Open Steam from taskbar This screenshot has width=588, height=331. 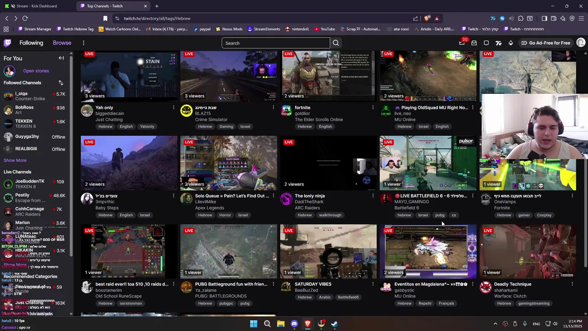pyautogui.click(x=334, y=324)
